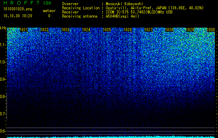Image resolution: width=218 pixels, height=138 pixels.
Task: Click the Receiving Location label
Action: coord(81,8)
